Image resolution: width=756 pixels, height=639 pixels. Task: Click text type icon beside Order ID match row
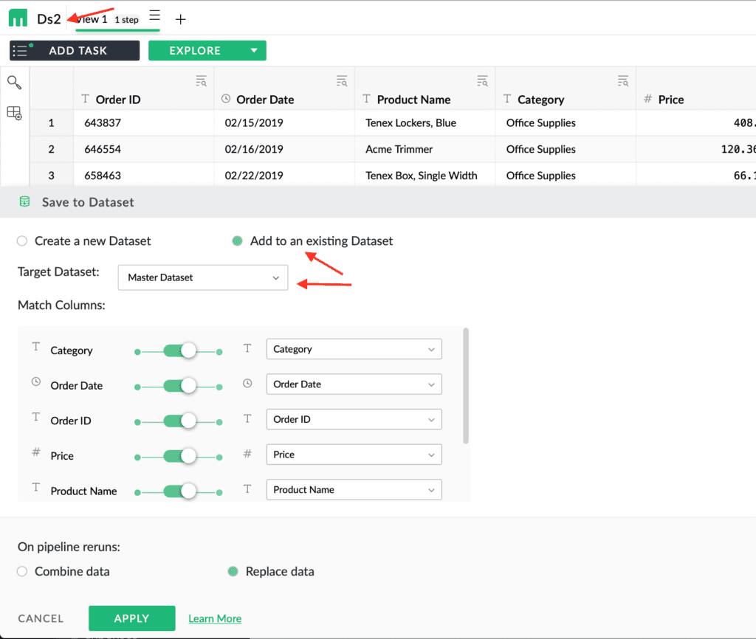(x=36, y=417)
